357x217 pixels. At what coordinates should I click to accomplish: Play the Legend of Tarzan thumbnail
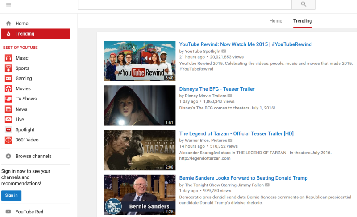click(140, 150)
